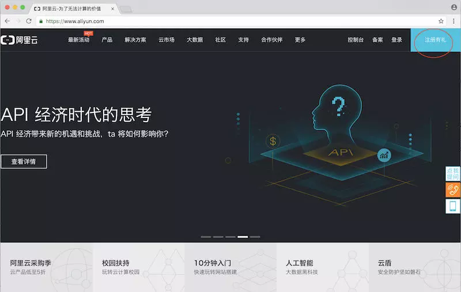Viewport: 461px width, 292px height.
Task: Open the 合作伙伴 navigation item
Action: (271, 40)
